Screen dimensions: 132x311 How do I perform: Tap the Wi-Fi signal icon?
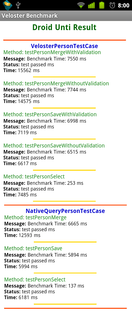click(x=81, y=5)
